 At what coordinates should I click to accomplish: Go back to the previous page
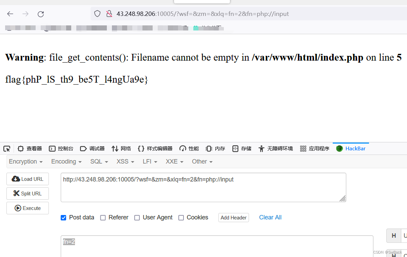pos(10,14)
